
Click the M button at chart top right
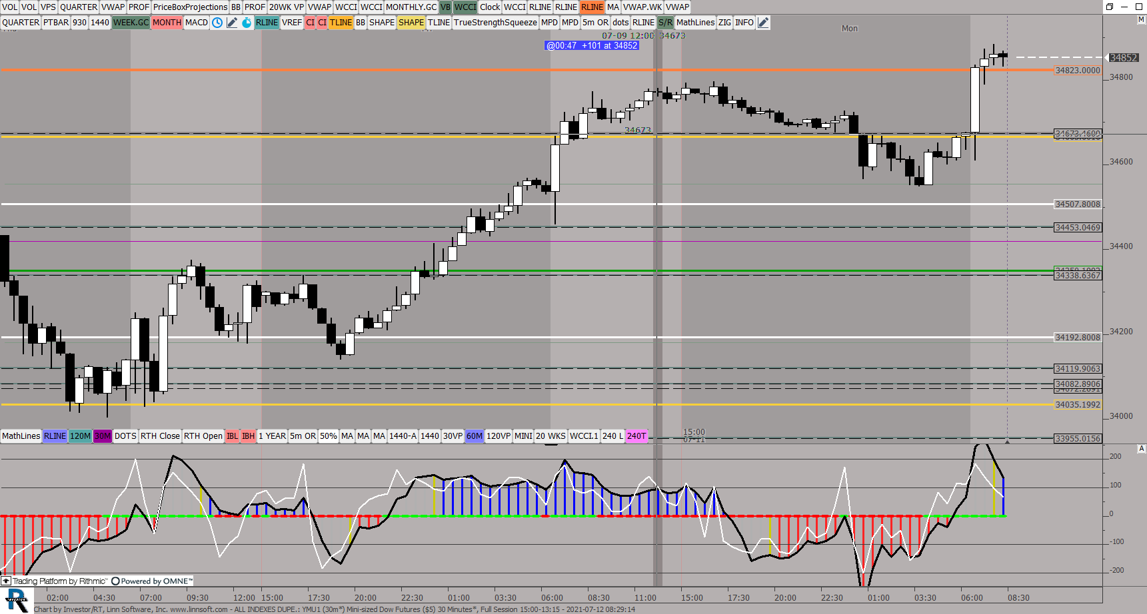[1141, 20]
